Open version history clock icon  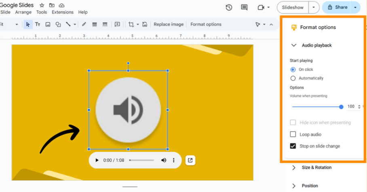point(229,8)
